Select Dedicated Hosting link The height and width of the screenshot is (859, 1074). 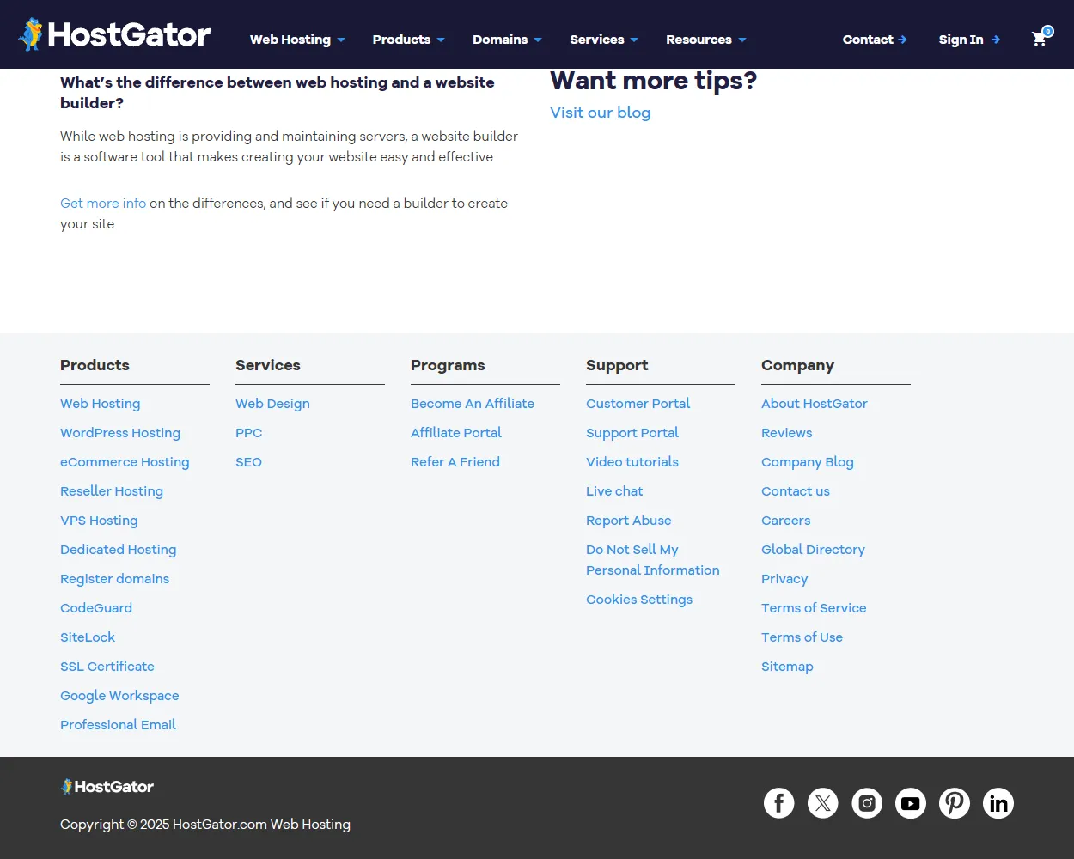tap(118, 550)
